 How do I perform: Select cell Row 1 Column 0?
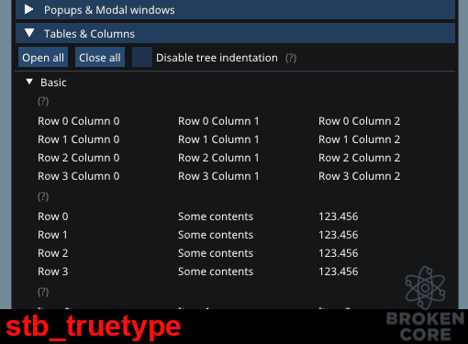[x=79, y=139]
